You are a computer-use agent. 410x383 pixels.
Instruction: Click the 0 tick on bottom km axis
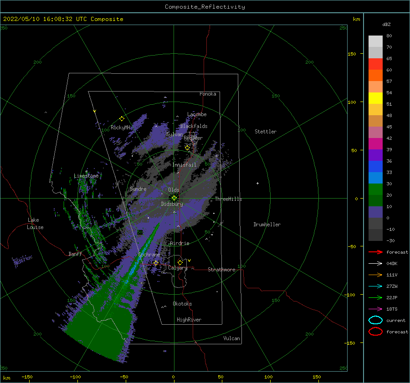173,377
